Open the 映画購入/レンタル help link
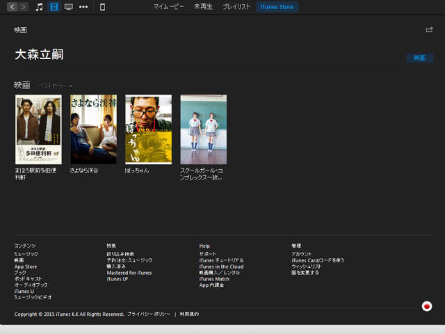The width and height of the screenshot is (445, 334). [x=220, y=273]
